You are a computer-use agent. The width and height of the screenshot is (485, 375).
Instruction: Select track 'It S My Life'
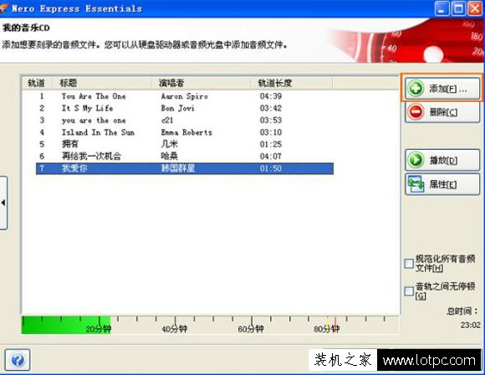[x=87, y=108]
